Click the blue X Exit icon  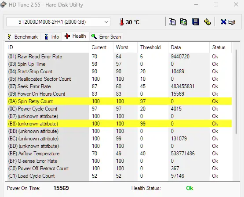[x=223, y=22]
